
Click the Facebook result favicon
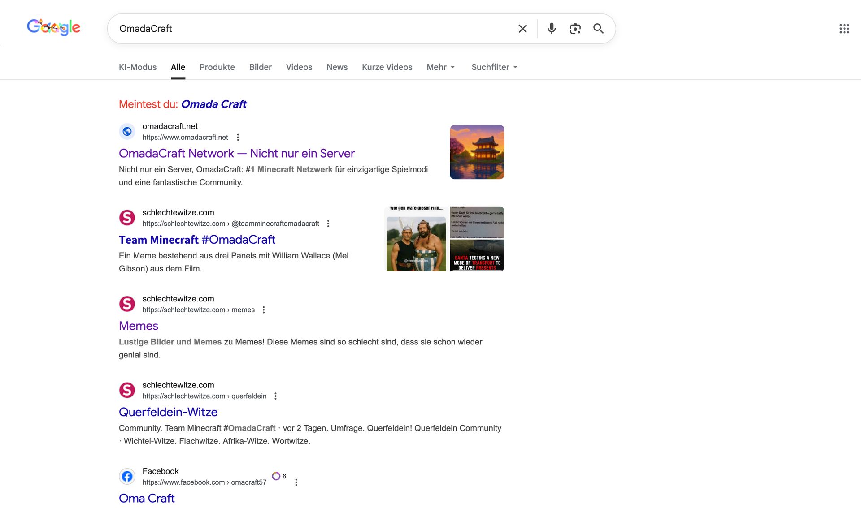click(127, 476)
